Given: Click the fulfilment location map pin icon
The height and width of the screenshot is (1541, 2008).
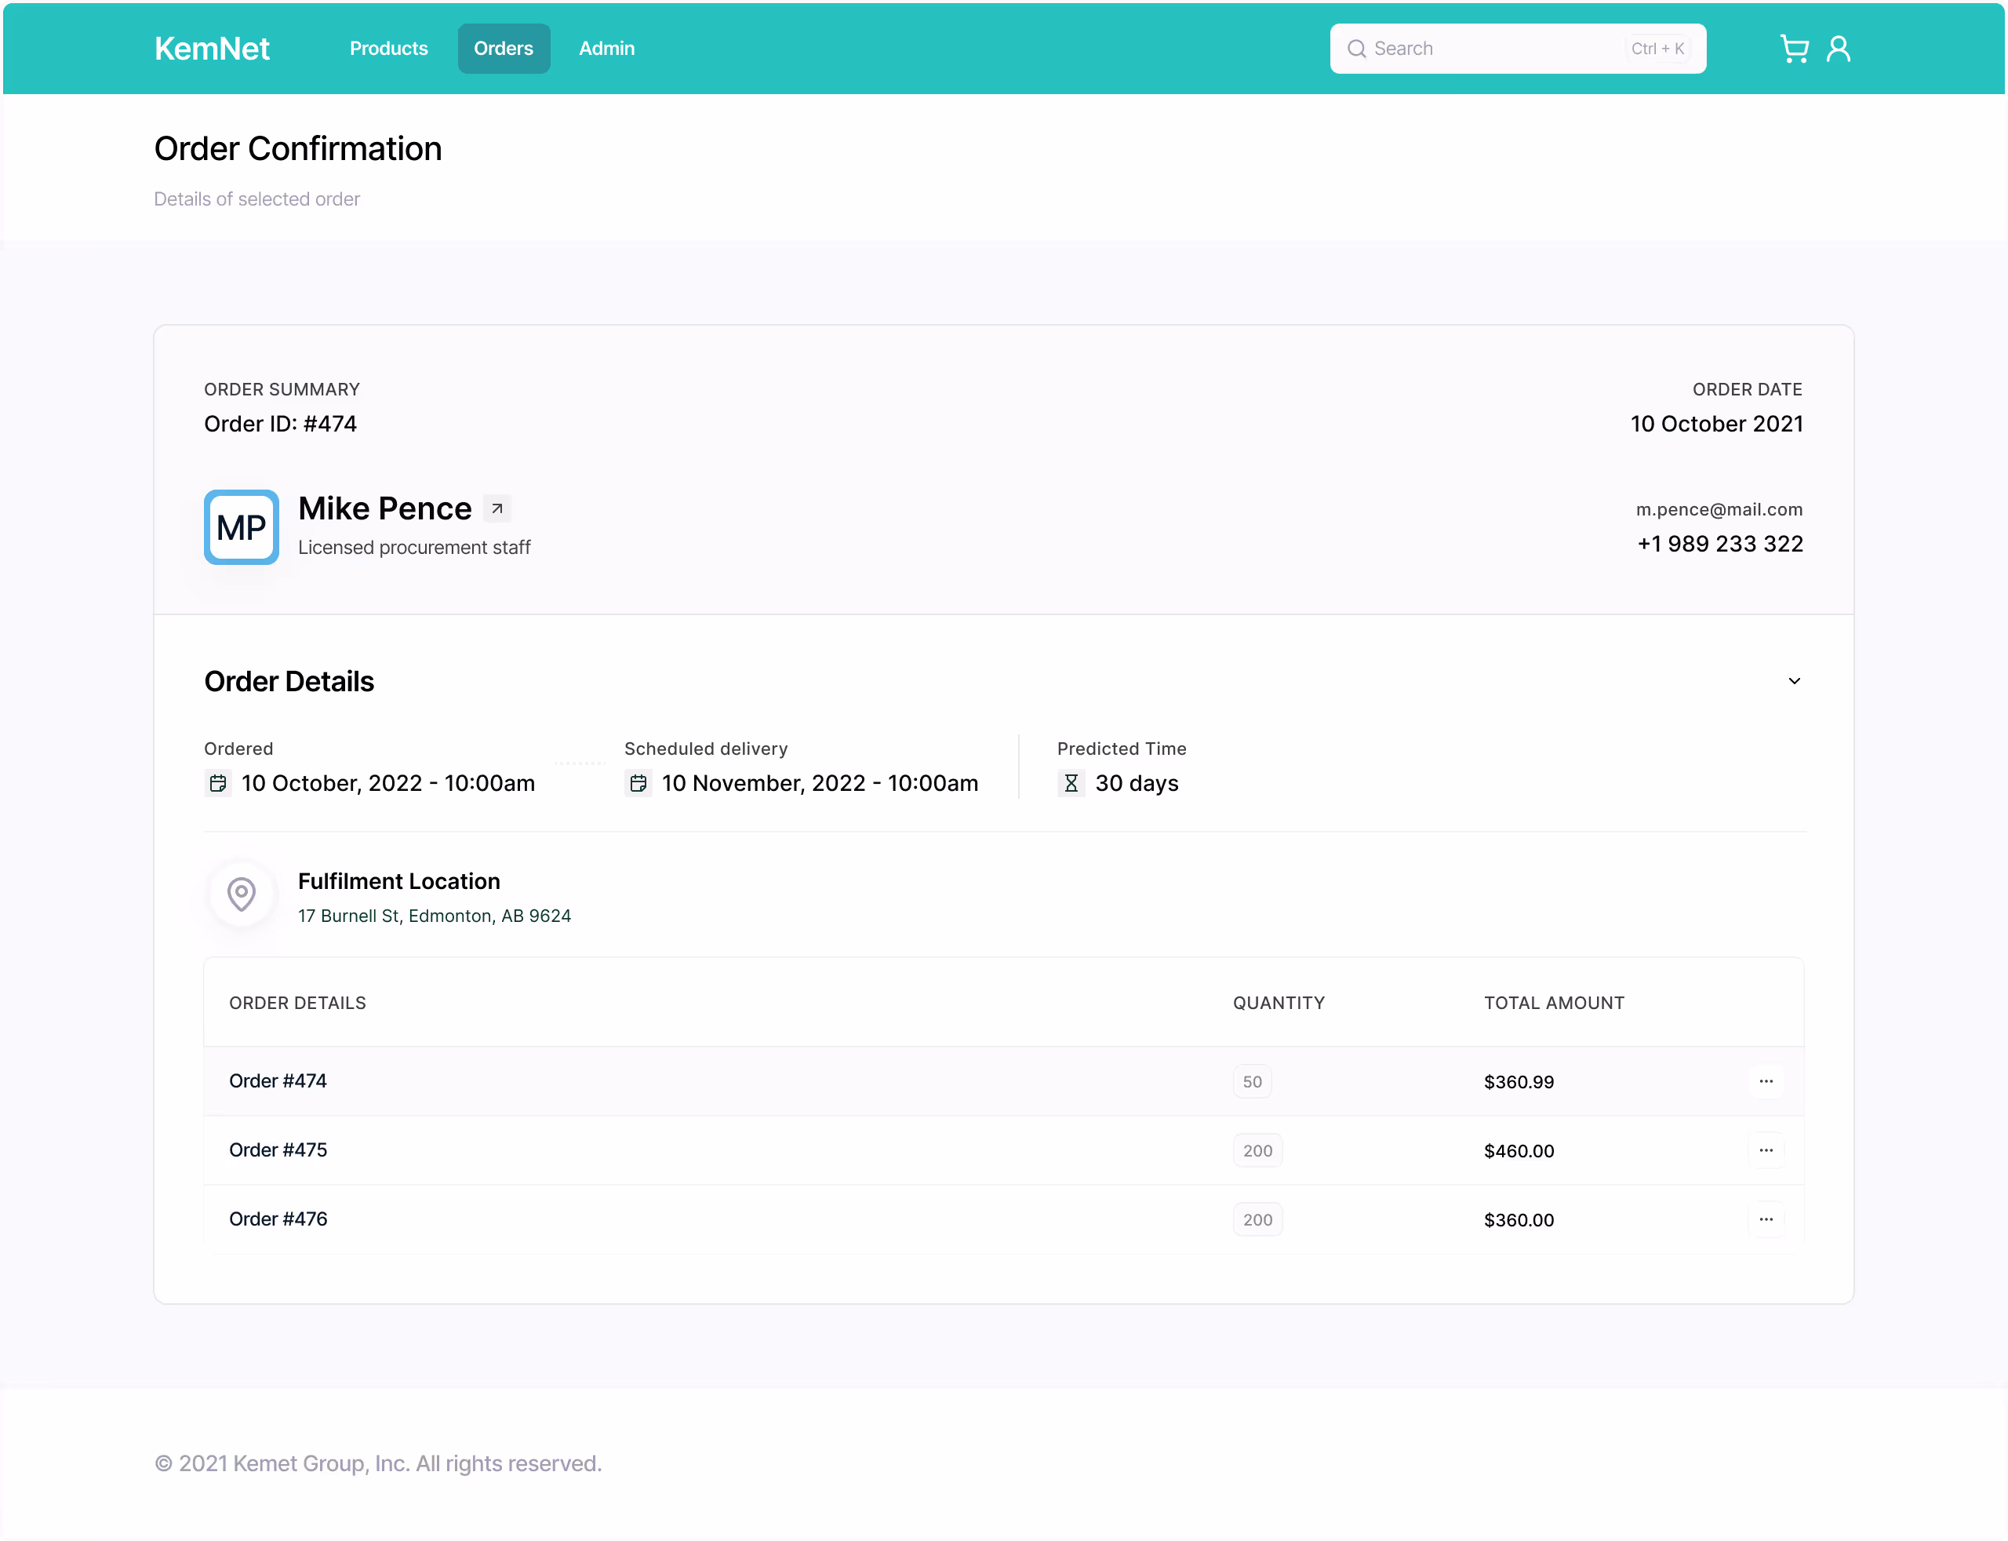Looking at the screenshot, I should coord(241,894).
